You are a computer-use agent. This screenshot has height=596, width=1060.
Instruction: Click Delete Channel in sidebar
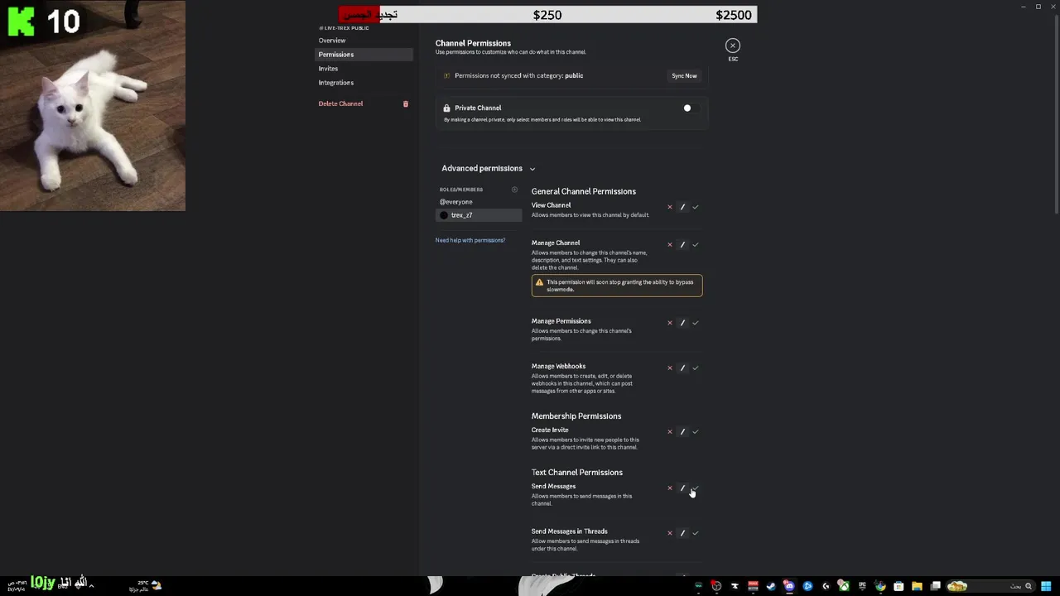pos(340,103)
